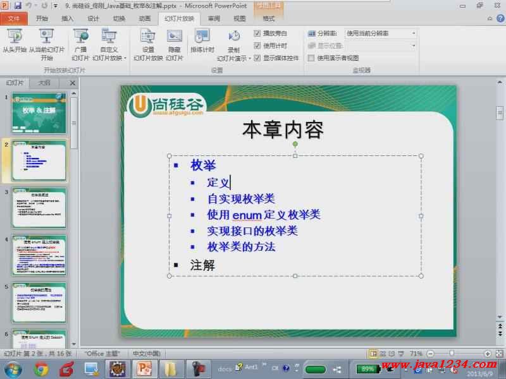Switch to Slide Sorter view icon

383,354
